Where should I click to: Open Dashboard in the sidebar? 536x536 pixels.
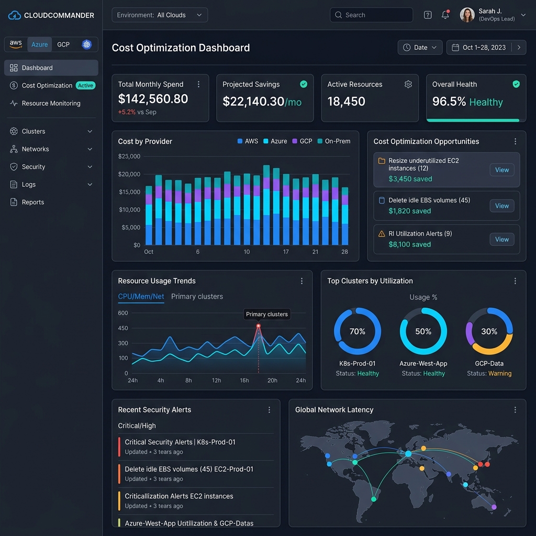51,68
